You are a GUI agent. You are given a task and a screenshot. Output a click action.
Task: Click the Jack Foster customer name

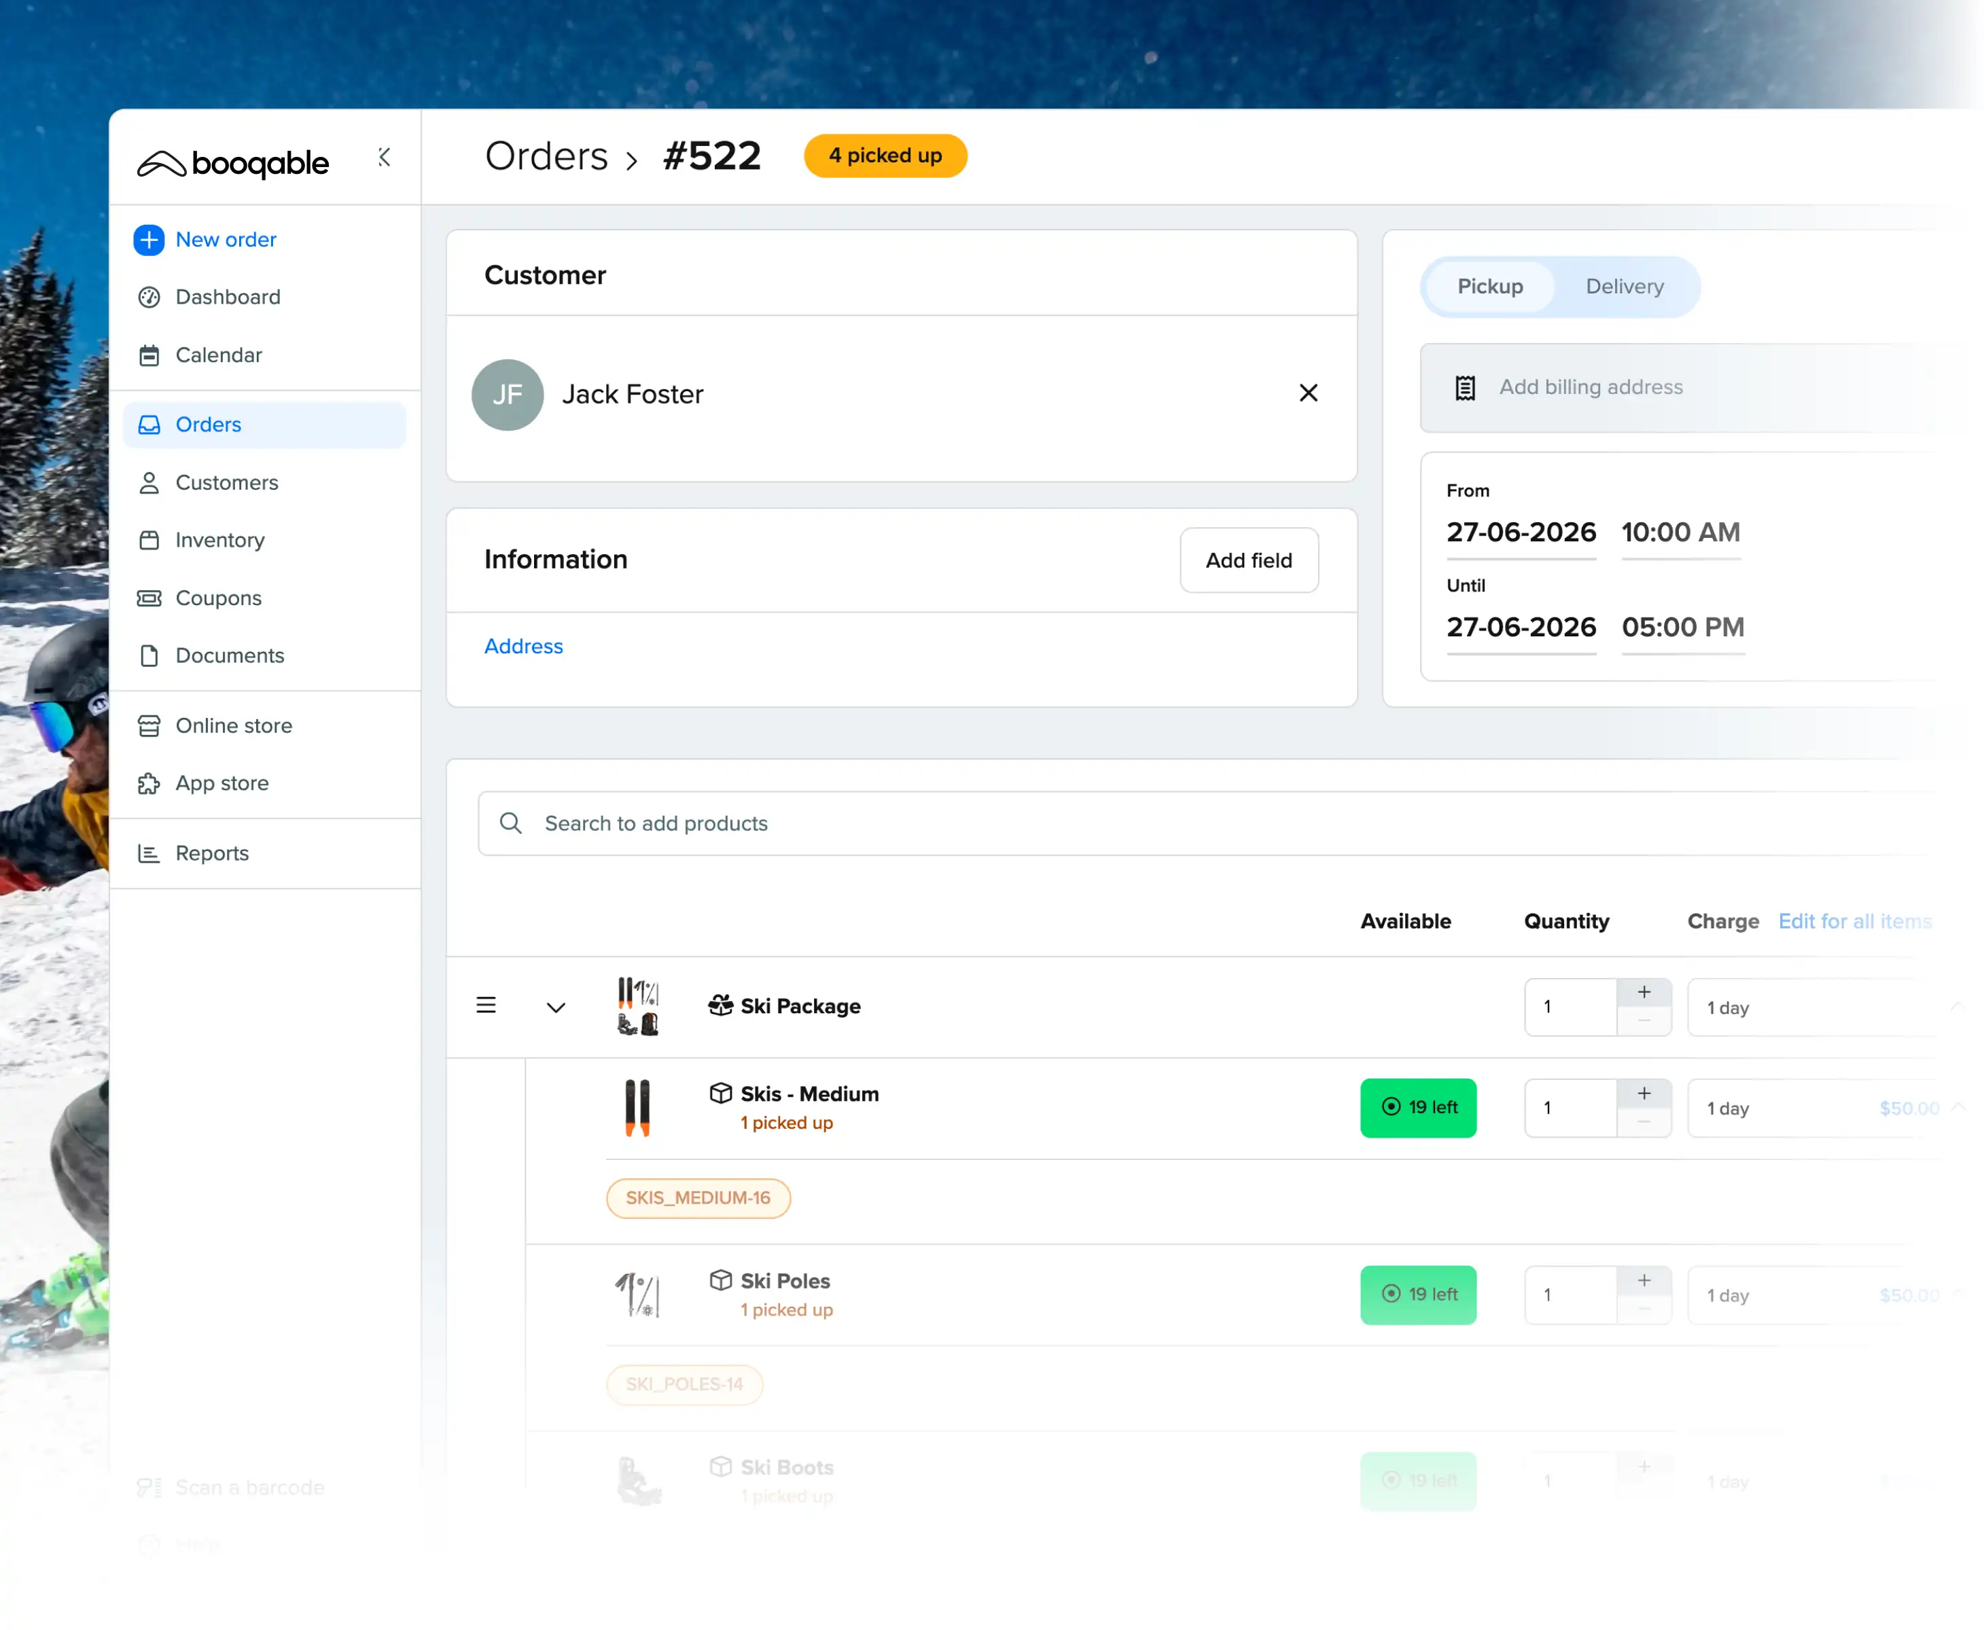click(632, 395)
